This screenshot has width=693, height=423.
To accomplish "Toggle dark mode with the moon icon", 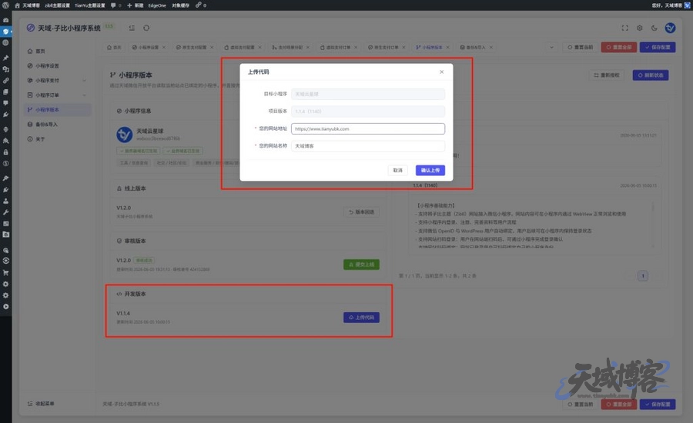I will click(x=654, y=28).
